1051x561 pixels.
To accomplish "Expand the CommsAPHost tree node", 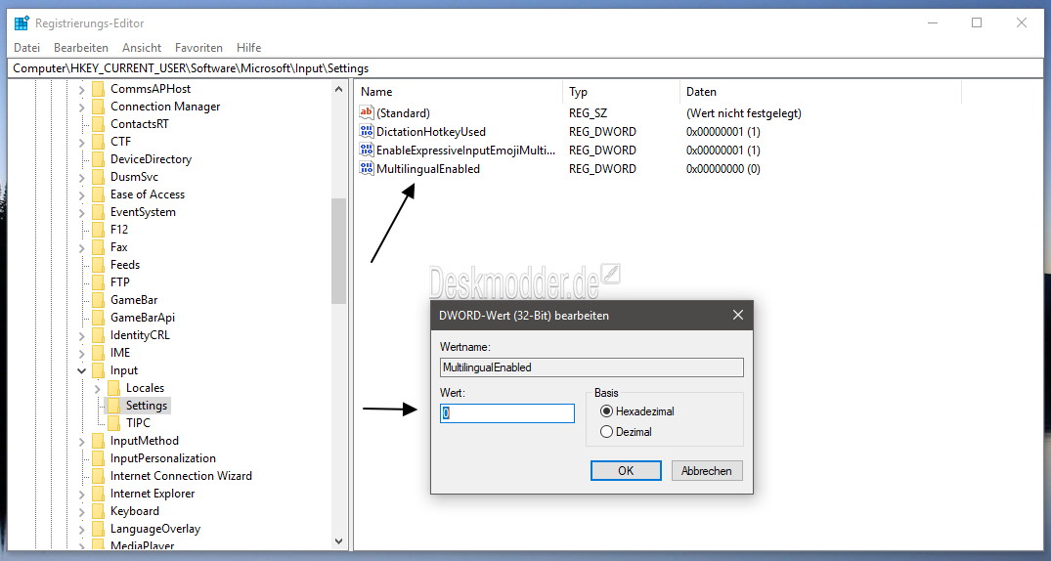I will pos(82,89).
